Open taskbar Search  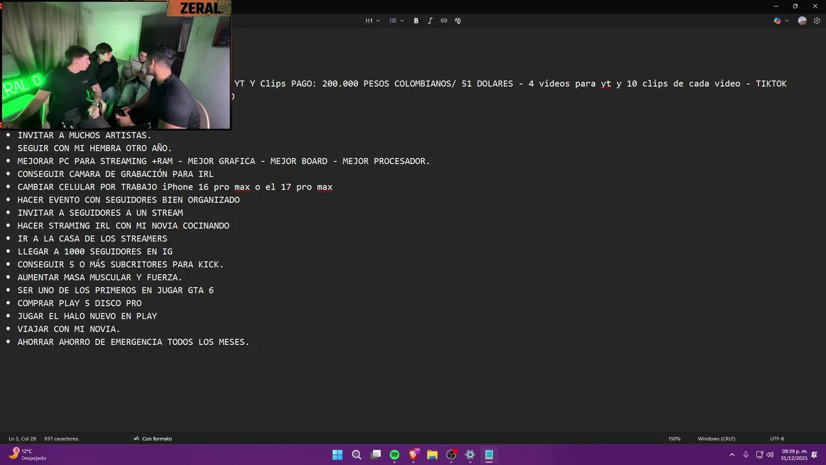coord(356,455)
